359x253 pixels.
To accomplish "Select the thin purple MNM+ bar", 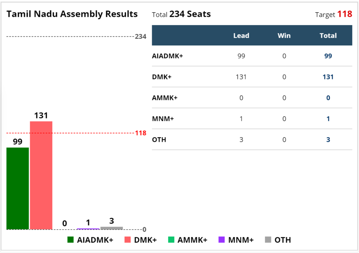I will tap(88, 229).
